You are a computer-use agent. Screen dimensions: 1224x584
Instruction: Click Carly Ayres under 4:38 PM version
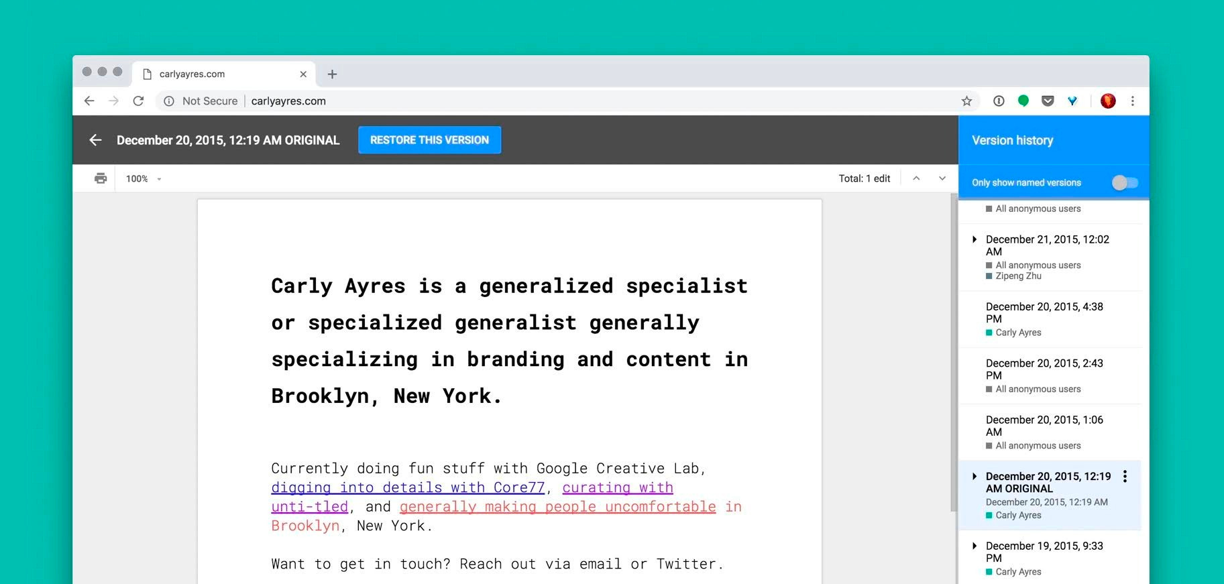click(x=1018, y=333)
